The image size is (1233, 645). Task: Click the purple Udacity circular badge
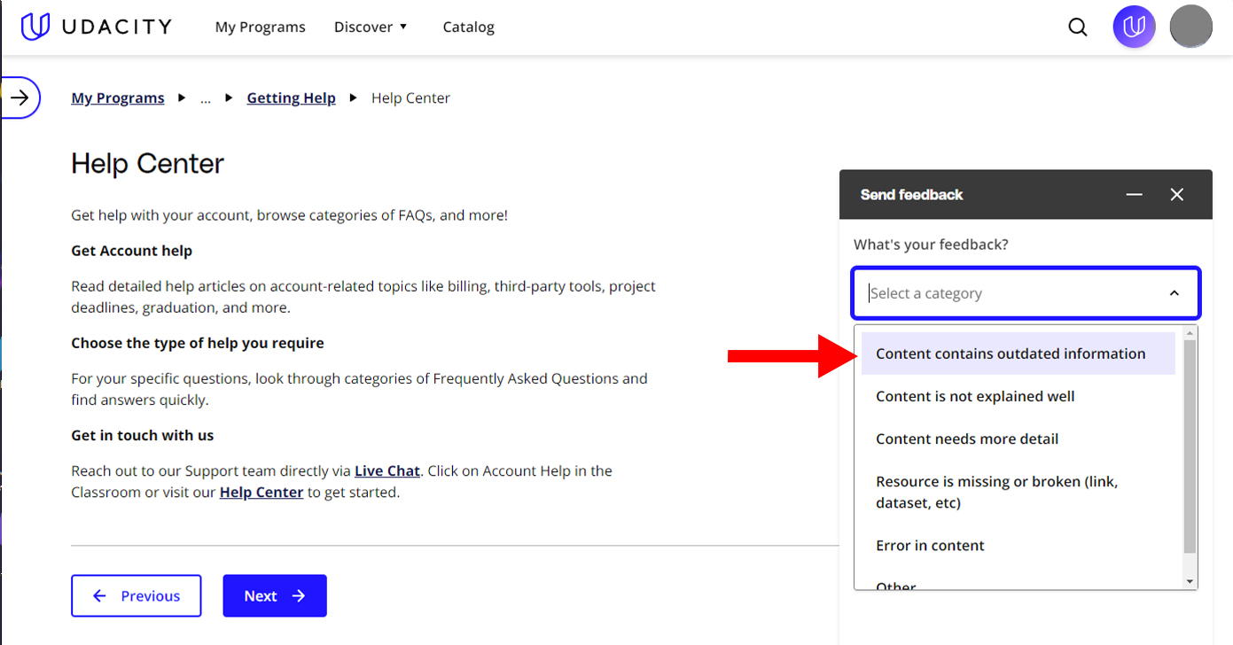coord(1135,27)
